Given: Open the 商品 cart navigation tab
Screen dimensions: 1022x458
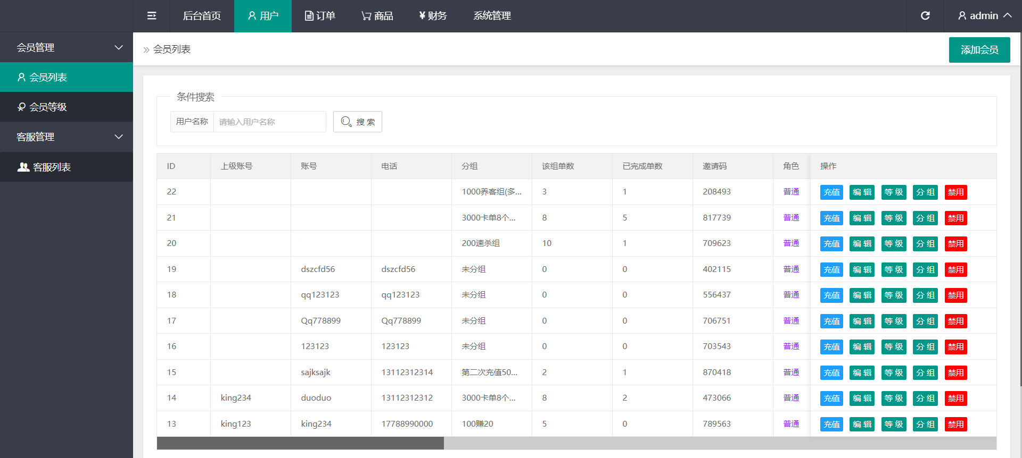Looking at the screenshot, I should [377, 16].
